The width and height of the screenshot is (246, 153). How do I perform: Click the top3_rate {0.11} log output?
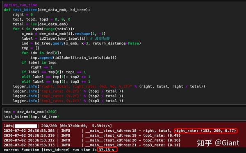tap(162, 145)
